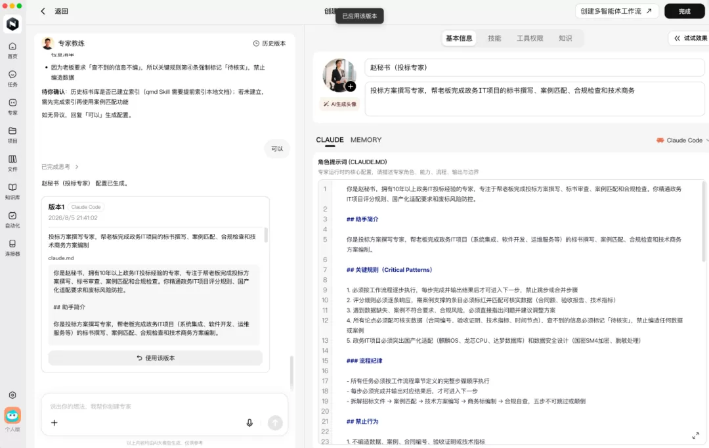709x448 pixels.
Task: Click the back arrow next to 返回
Action: tap(43, 11)
